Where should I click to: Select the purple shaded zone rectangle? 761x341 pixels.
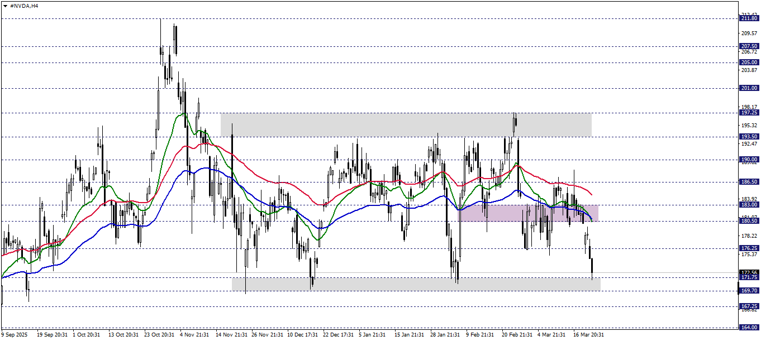(x=528, y=213)
